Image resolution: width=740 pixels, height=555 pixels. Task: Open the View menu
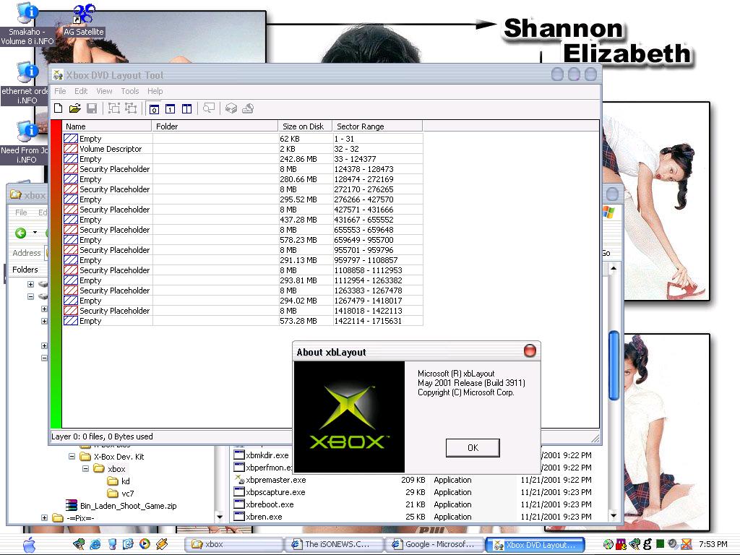(x=104, y=91)
